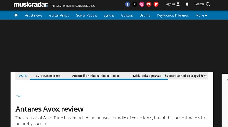The image size is (228, 127).
Task: Click the Tech category link
Action: [x=19, y=96]
